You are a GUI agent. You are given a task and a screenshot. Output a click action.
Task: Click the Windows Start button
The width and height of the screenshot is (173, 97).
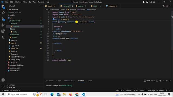[3, 94]
